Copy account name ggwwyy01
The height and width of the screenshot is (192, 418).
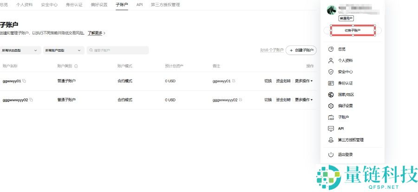click(x=24, y=81)
